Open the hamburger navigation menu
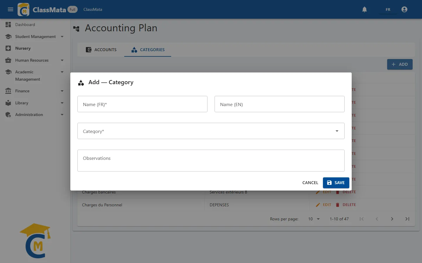 tap(11, 9)
